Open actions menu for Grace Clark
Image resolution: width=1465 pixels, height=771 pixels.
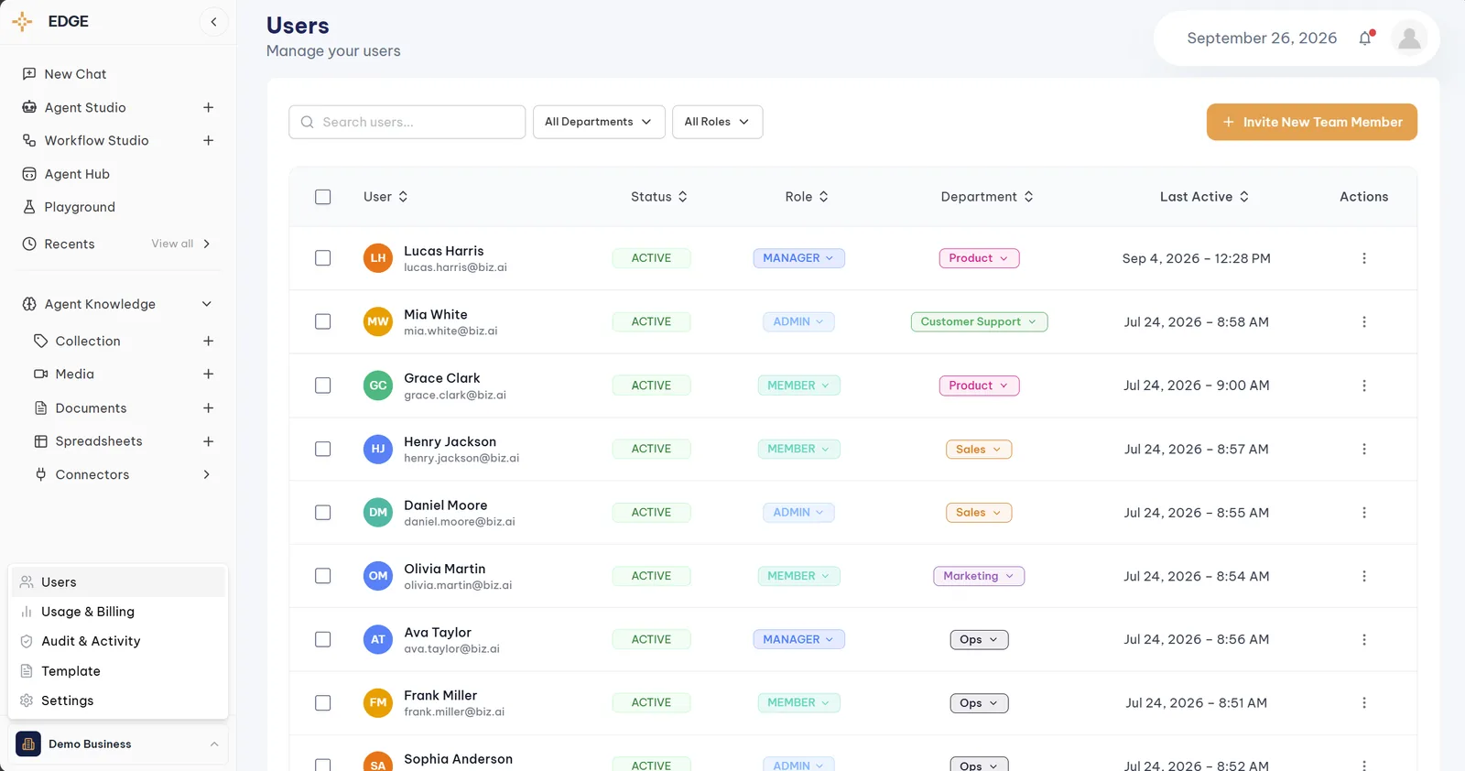pos(1364,385)
